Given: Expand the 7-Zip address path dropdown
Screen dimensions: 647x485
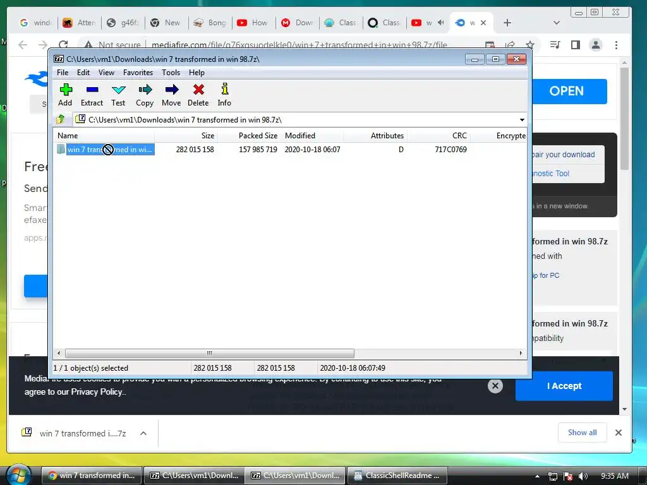Looking at the screenshot, I should 521,120.
